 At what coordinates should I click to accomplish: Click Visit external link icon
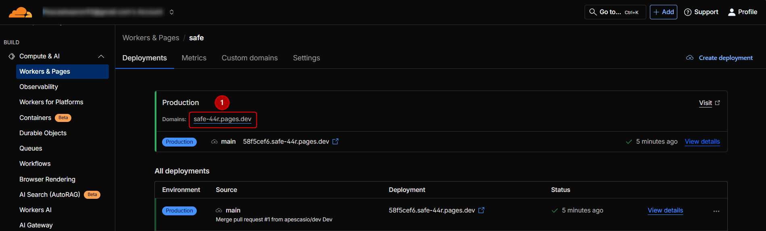pos(717,103)
